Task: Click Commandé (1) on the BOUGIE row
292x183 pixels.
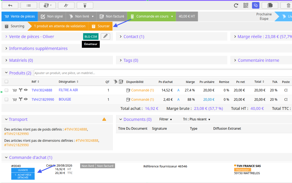Action: (142, 100)
